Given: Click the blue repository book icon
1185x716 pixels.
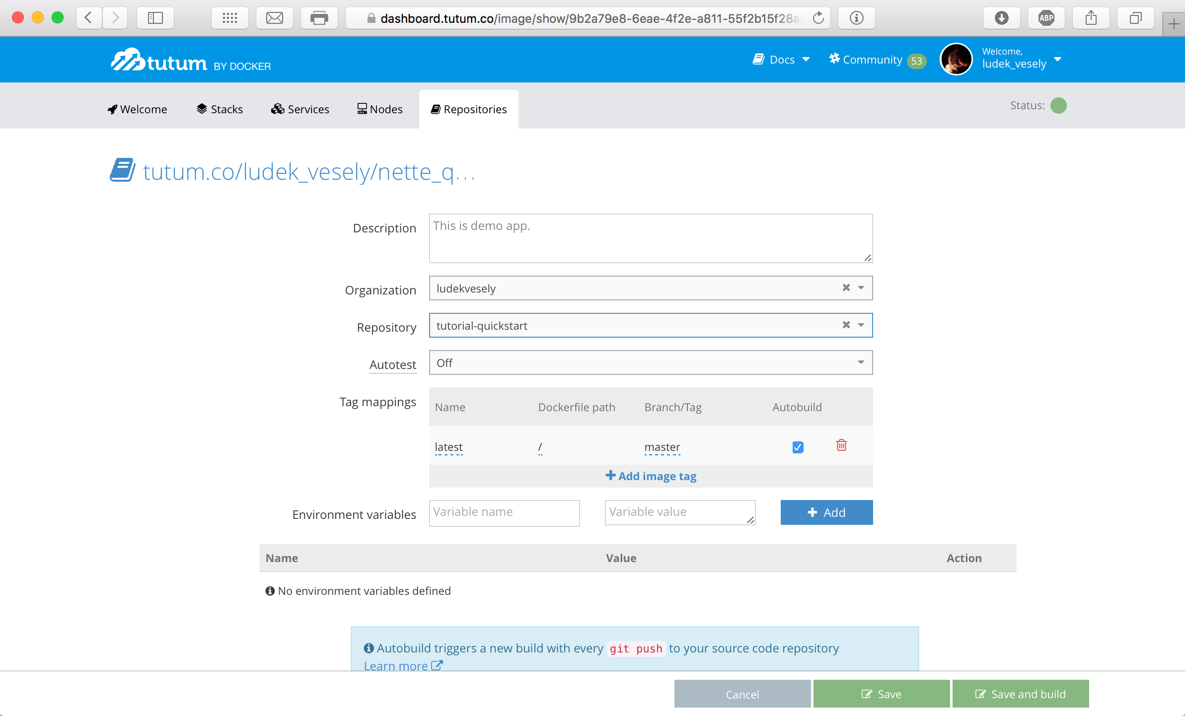Looking at the screenshot, I should click(x=122, y=170).
